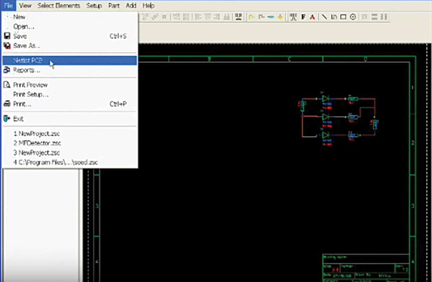The width and height of the screenshot is (432, 282).
Task: Select the Circle drawing tool
Action: pos(353,17)
